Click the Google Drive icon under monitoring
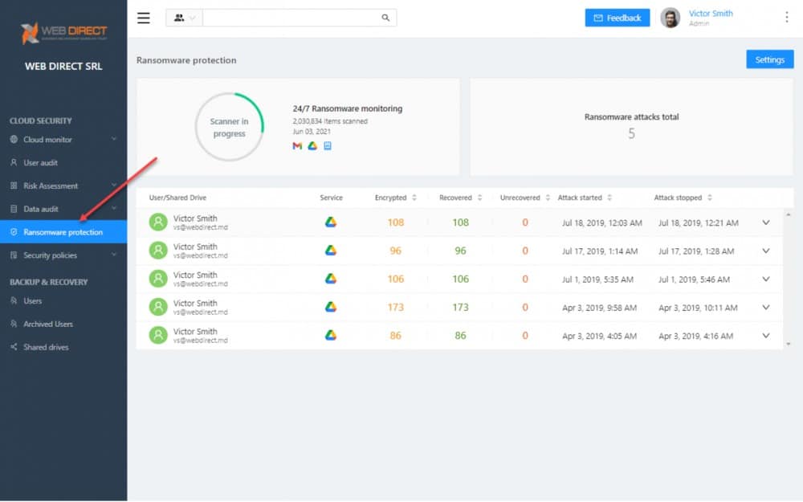 312,146
